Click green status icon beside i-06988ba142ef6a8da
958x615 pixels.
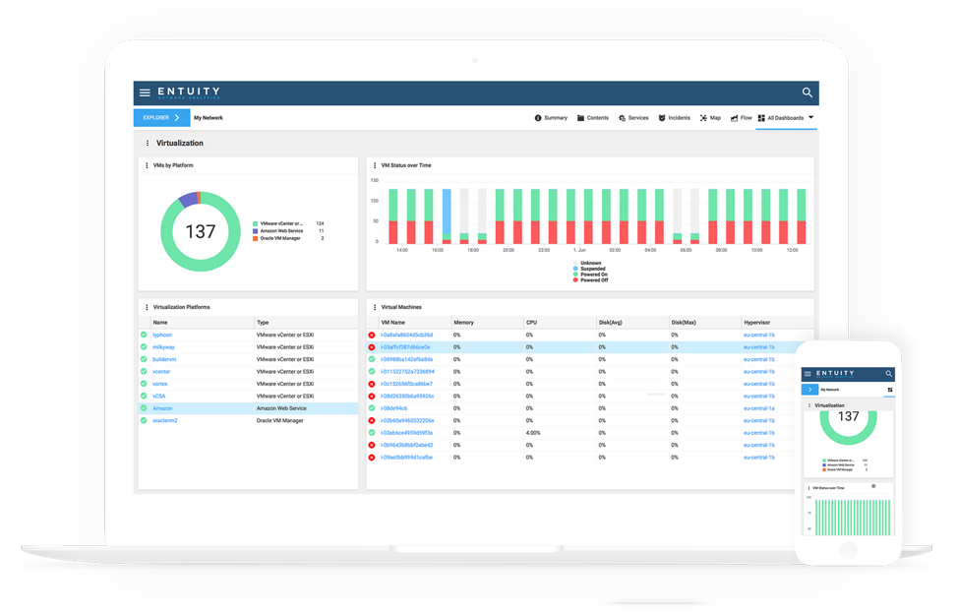click(x=372, y=359)
